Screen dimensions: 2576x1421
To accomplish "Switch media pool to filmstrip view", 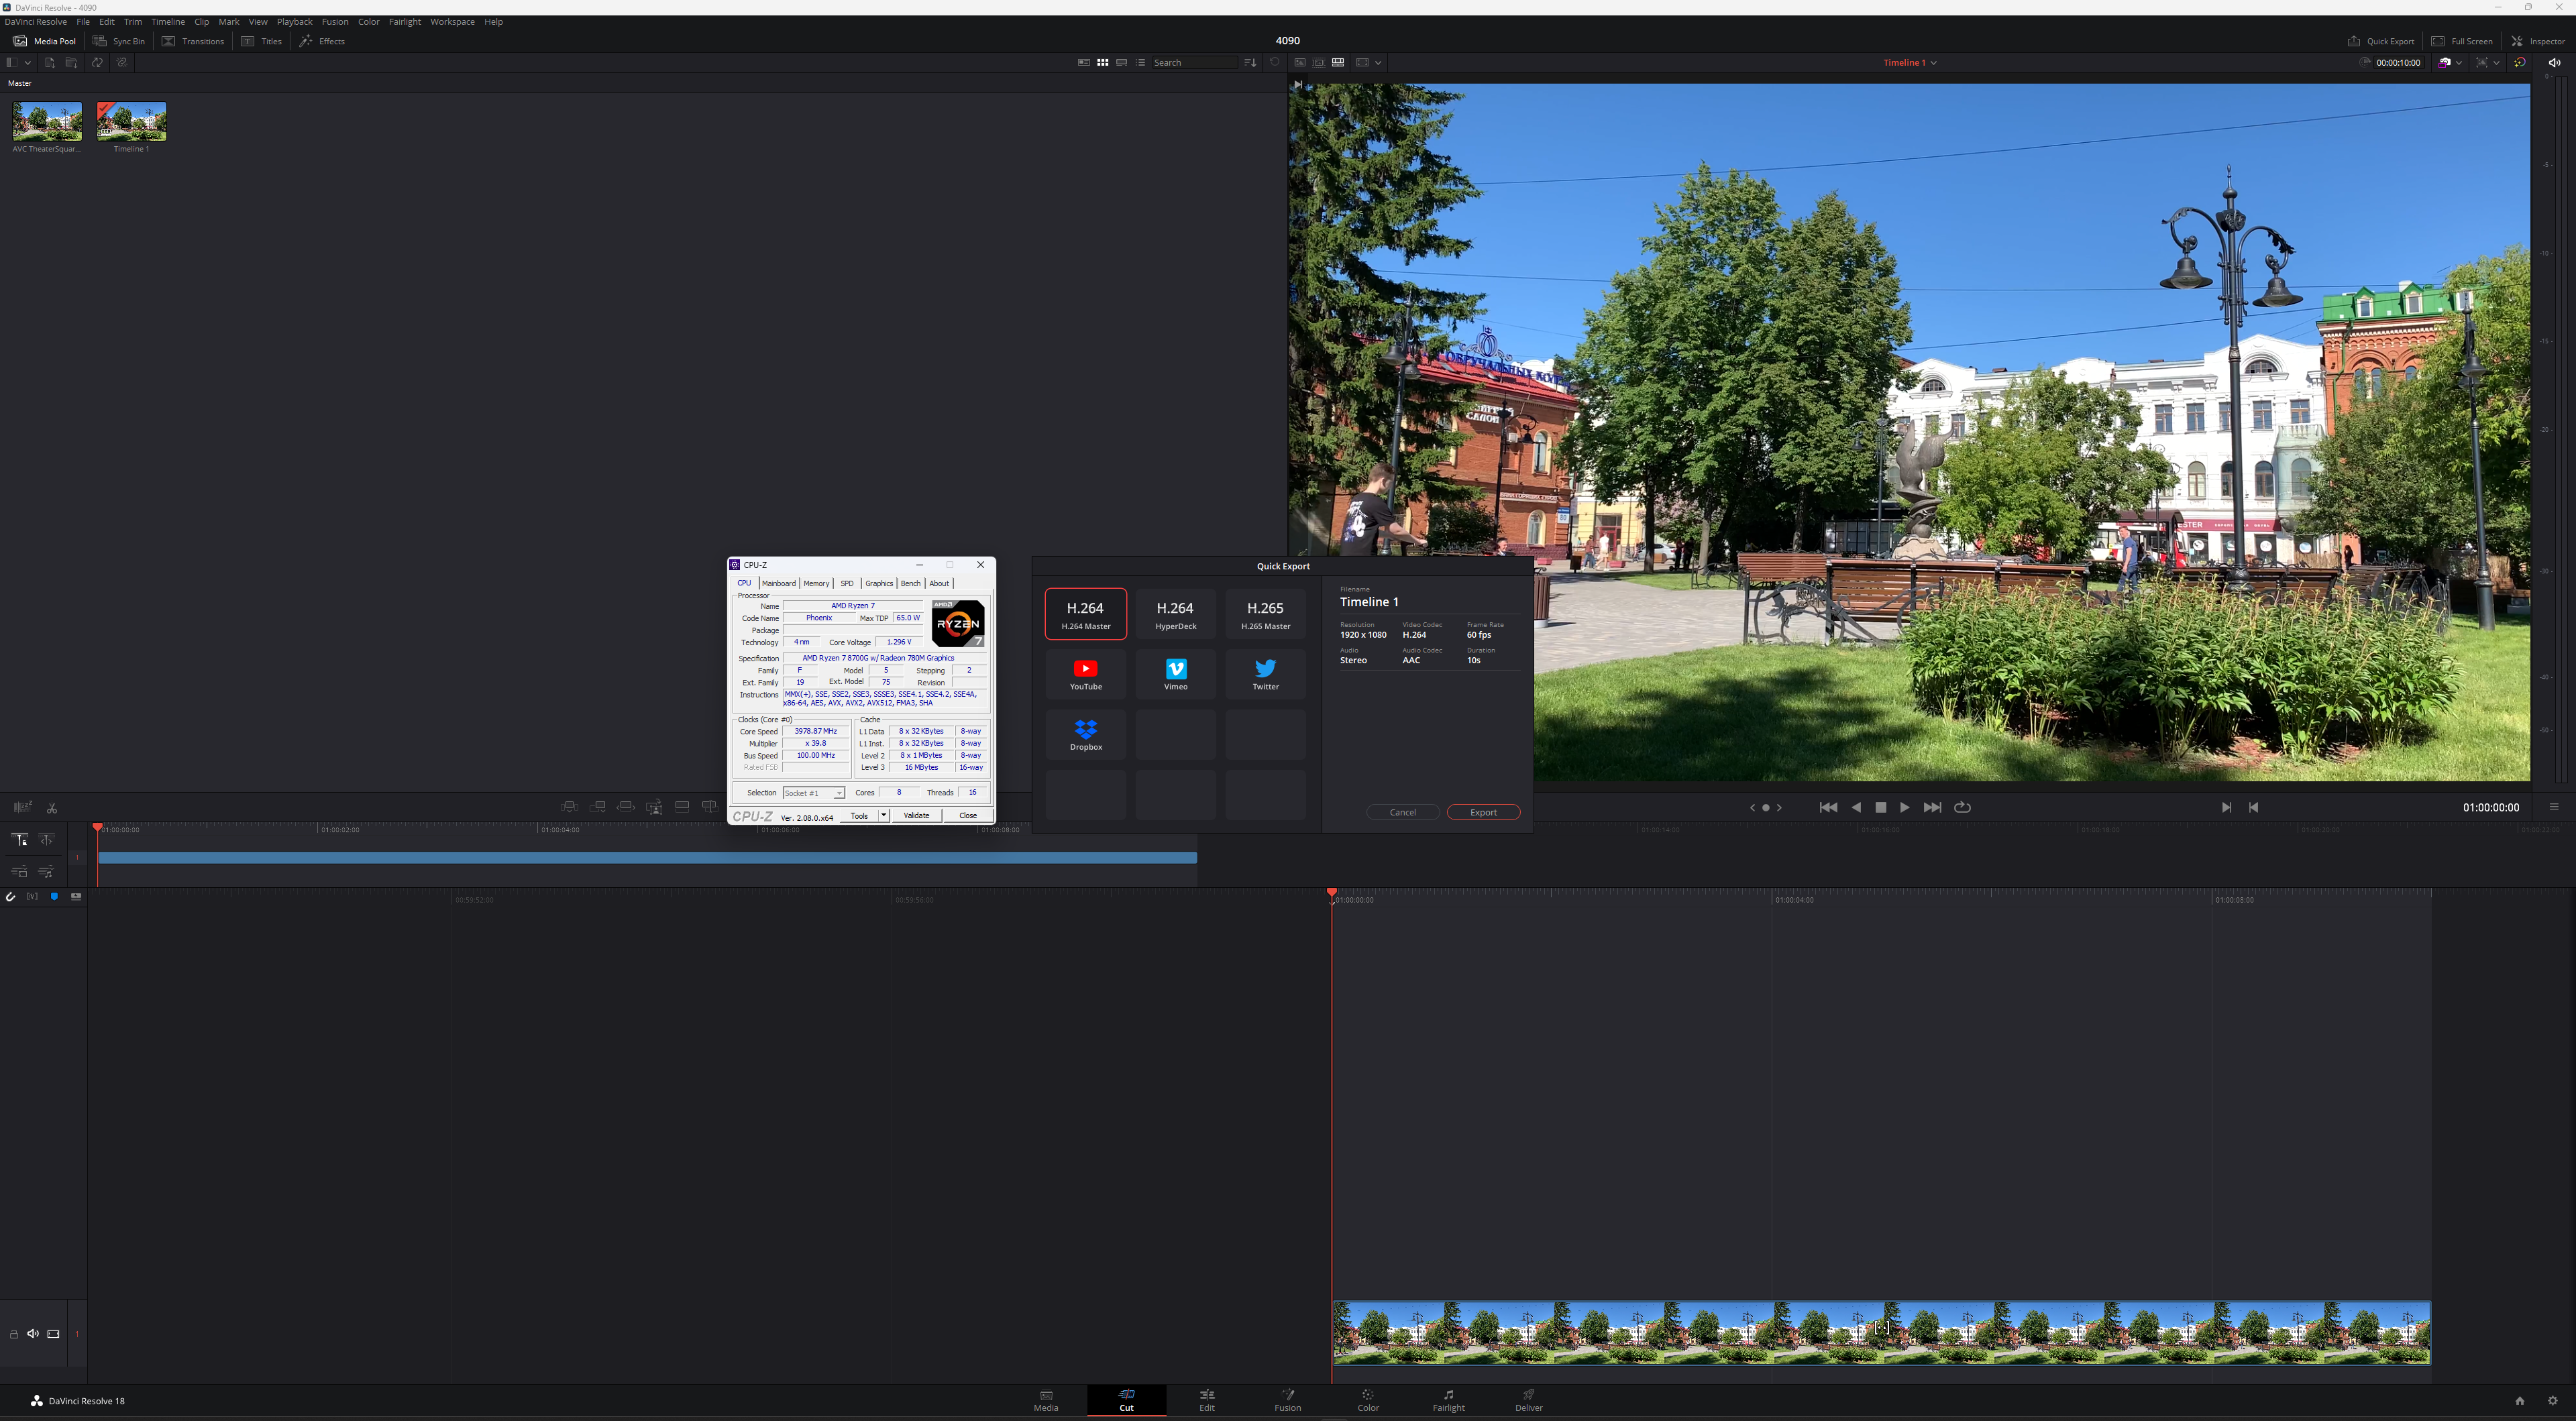I will pos(1122,62).
